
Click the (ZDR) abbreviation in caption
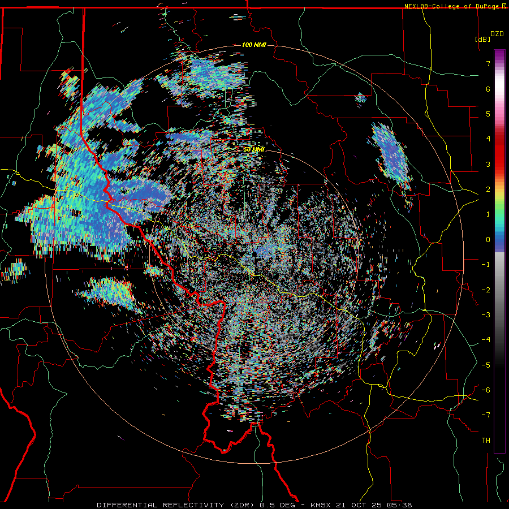coord(243,505)
